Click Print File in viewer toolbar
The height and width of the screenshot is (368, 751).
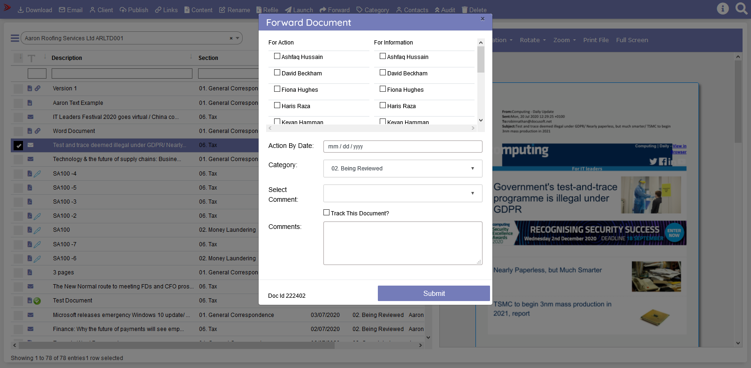point(596,40)
